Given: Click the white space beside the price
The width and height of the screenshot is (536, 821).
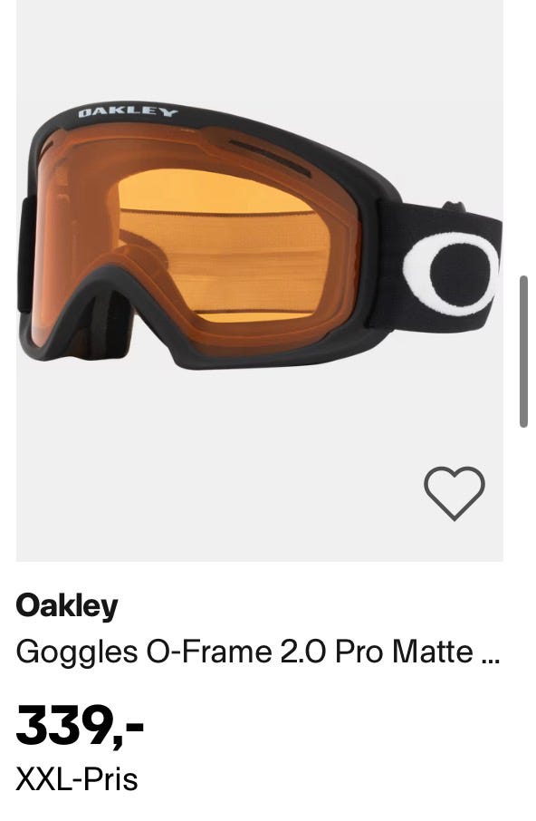Looking at the screenshot, I should tap(324, 728).
